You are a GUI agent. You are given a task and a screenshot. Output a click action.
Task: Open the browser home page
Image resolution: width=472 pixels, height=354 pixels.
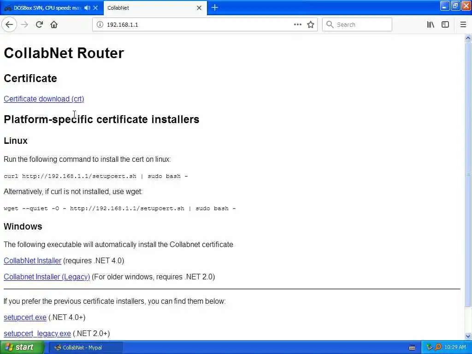coord(54,24)
